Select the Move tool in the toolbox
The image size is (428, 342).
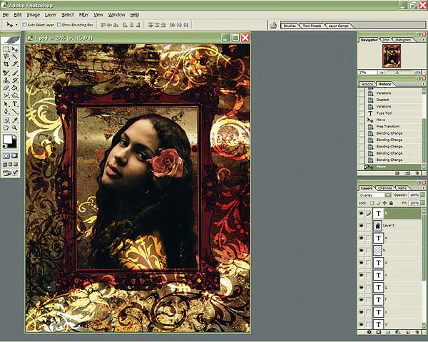click(x=14, y=50)
